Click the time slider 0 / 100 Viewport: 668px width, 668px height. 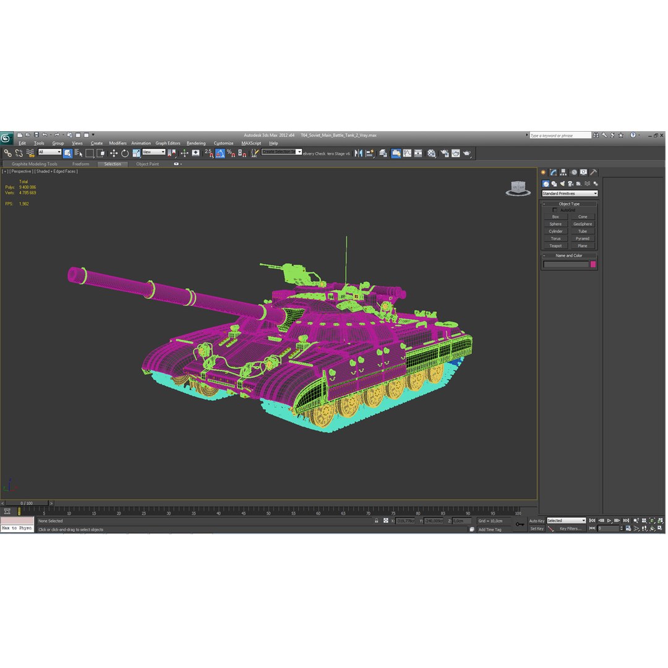tap(27, 503)
